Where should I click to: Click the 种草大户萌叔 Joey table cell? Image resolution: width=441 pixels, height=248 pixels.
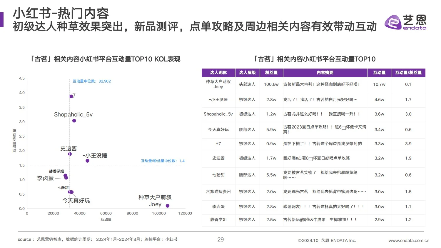pyautogui.click(x=218, y=84)
